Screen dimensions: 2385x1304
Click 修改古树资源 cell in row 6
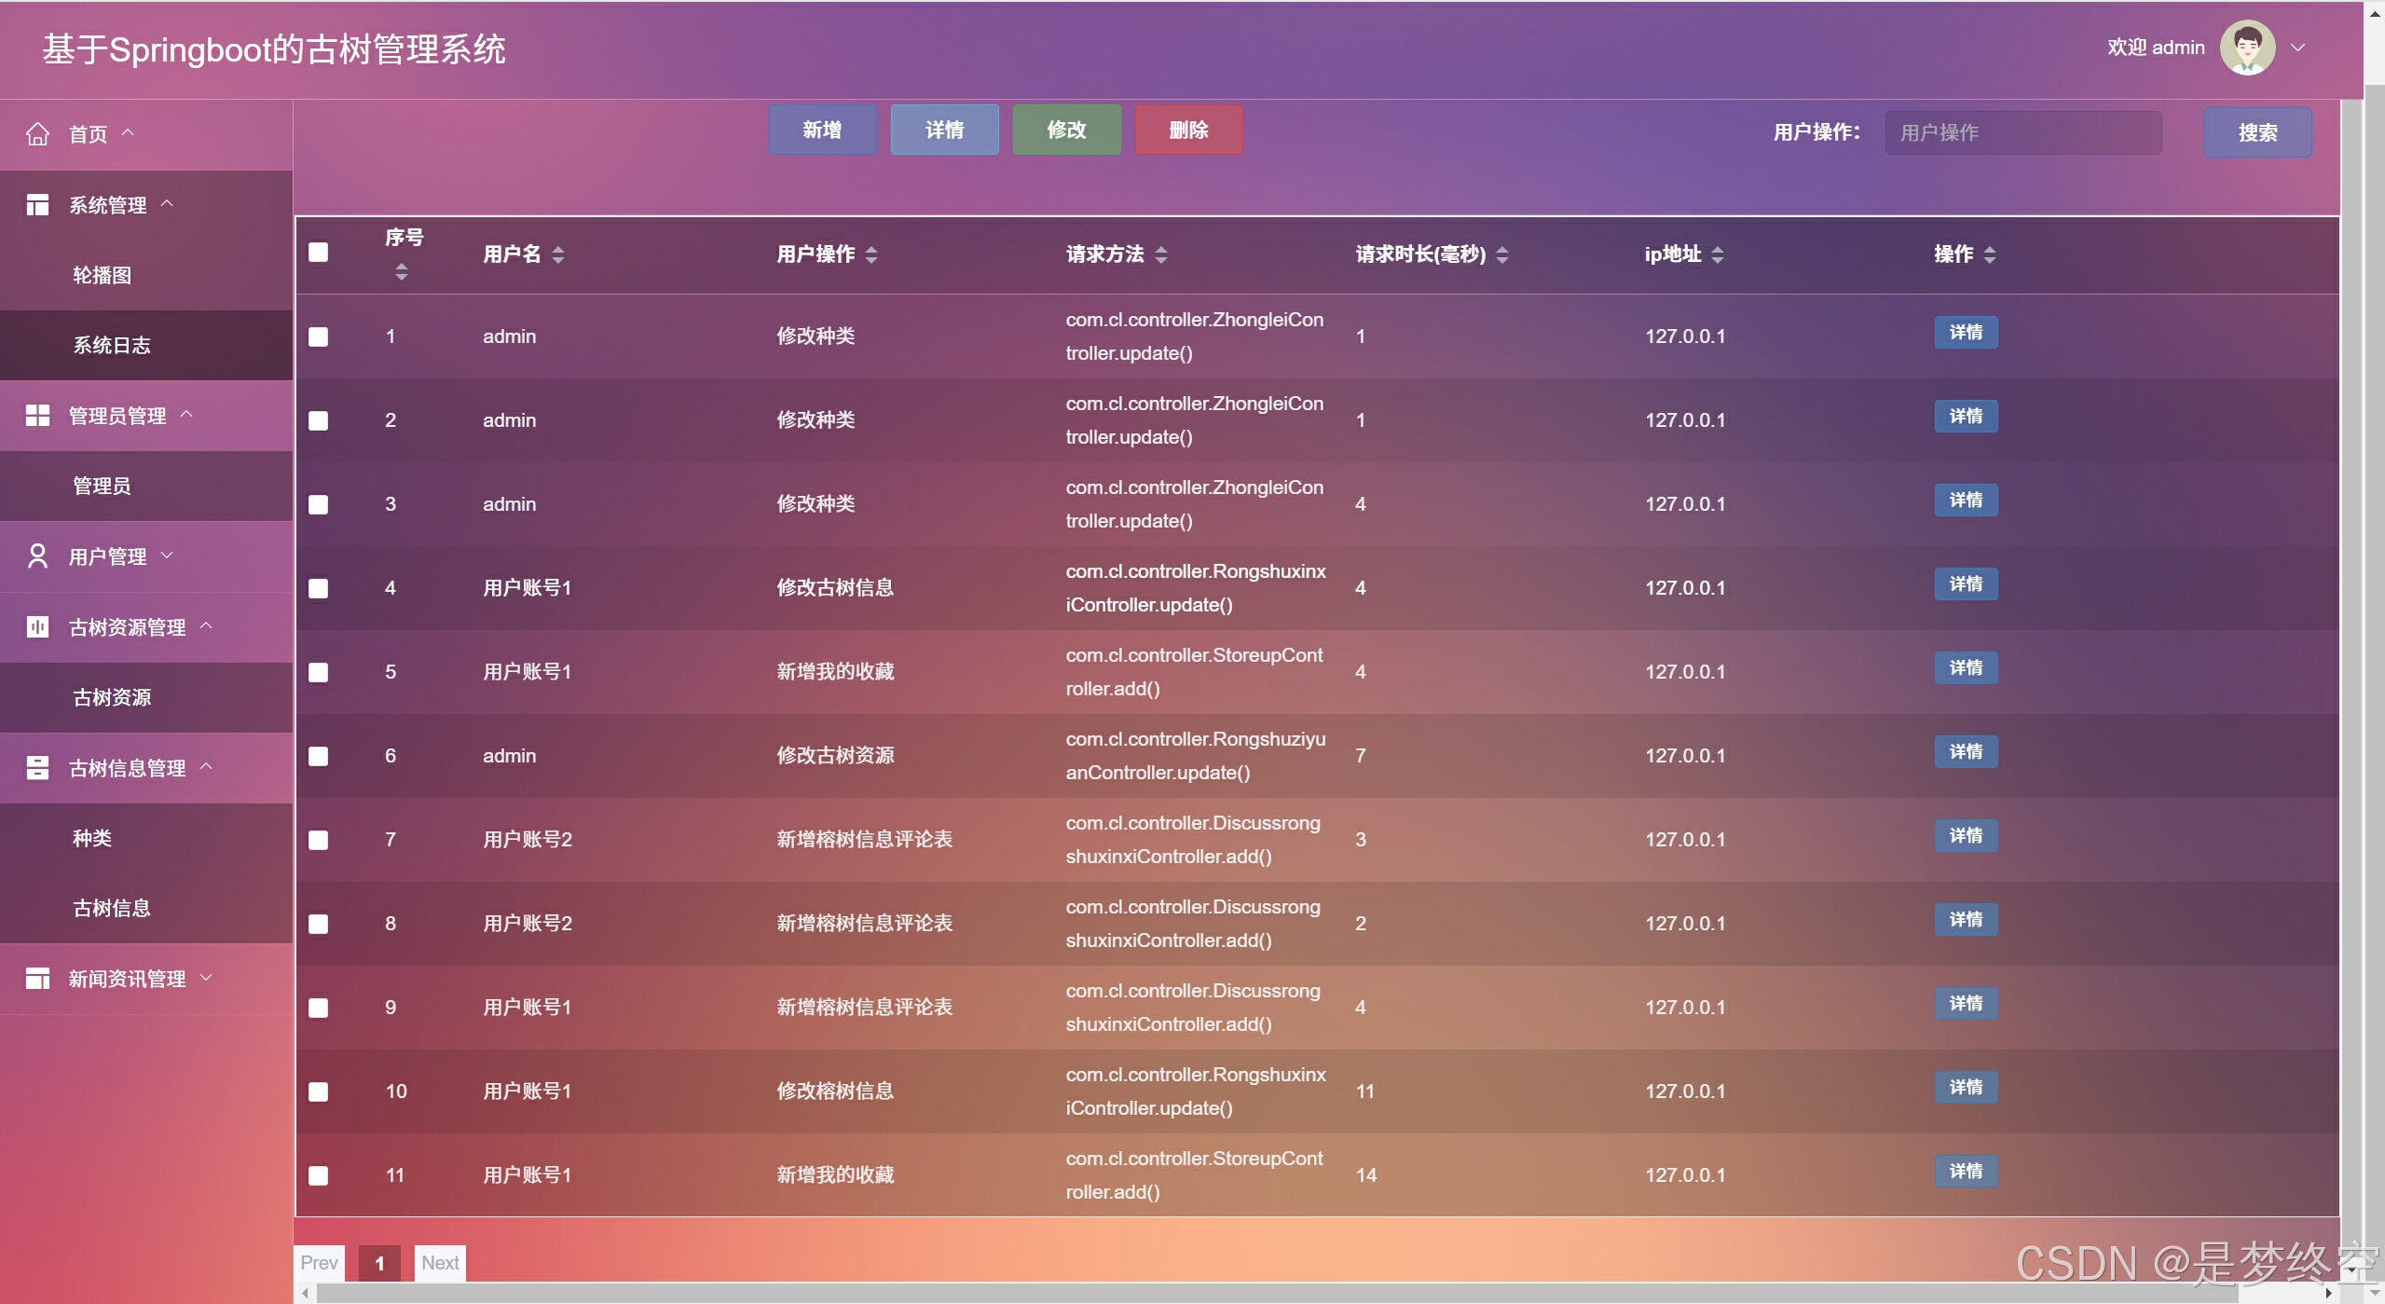(x=835, y=756)
